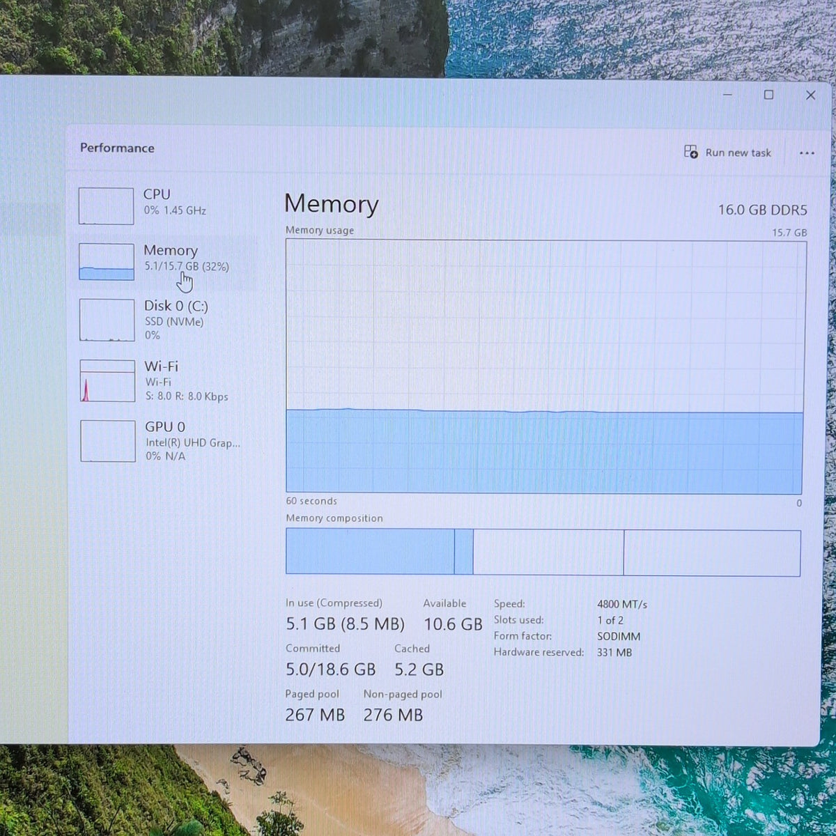
Task: Open the GPU 0 performance entry
Action: point(166,440)
